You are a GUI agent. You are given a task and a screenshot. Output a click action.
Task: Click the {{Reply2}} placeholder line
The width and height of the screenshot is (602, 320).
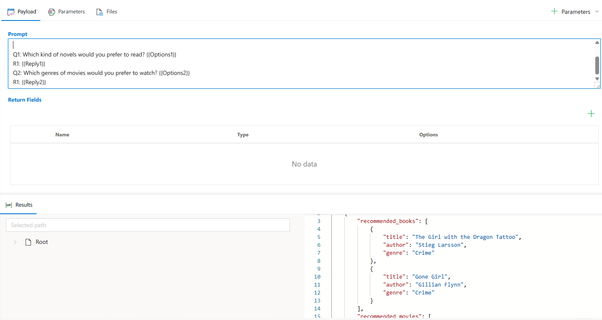pos(29,82)
